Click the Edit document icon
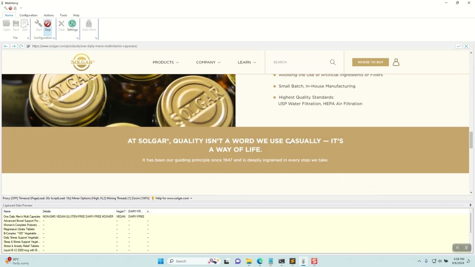 (x=25, y=26)
